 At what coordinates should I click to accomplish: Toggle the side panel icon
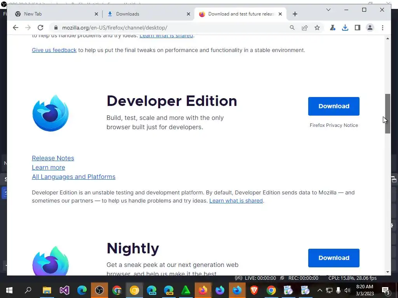point(358,28)
